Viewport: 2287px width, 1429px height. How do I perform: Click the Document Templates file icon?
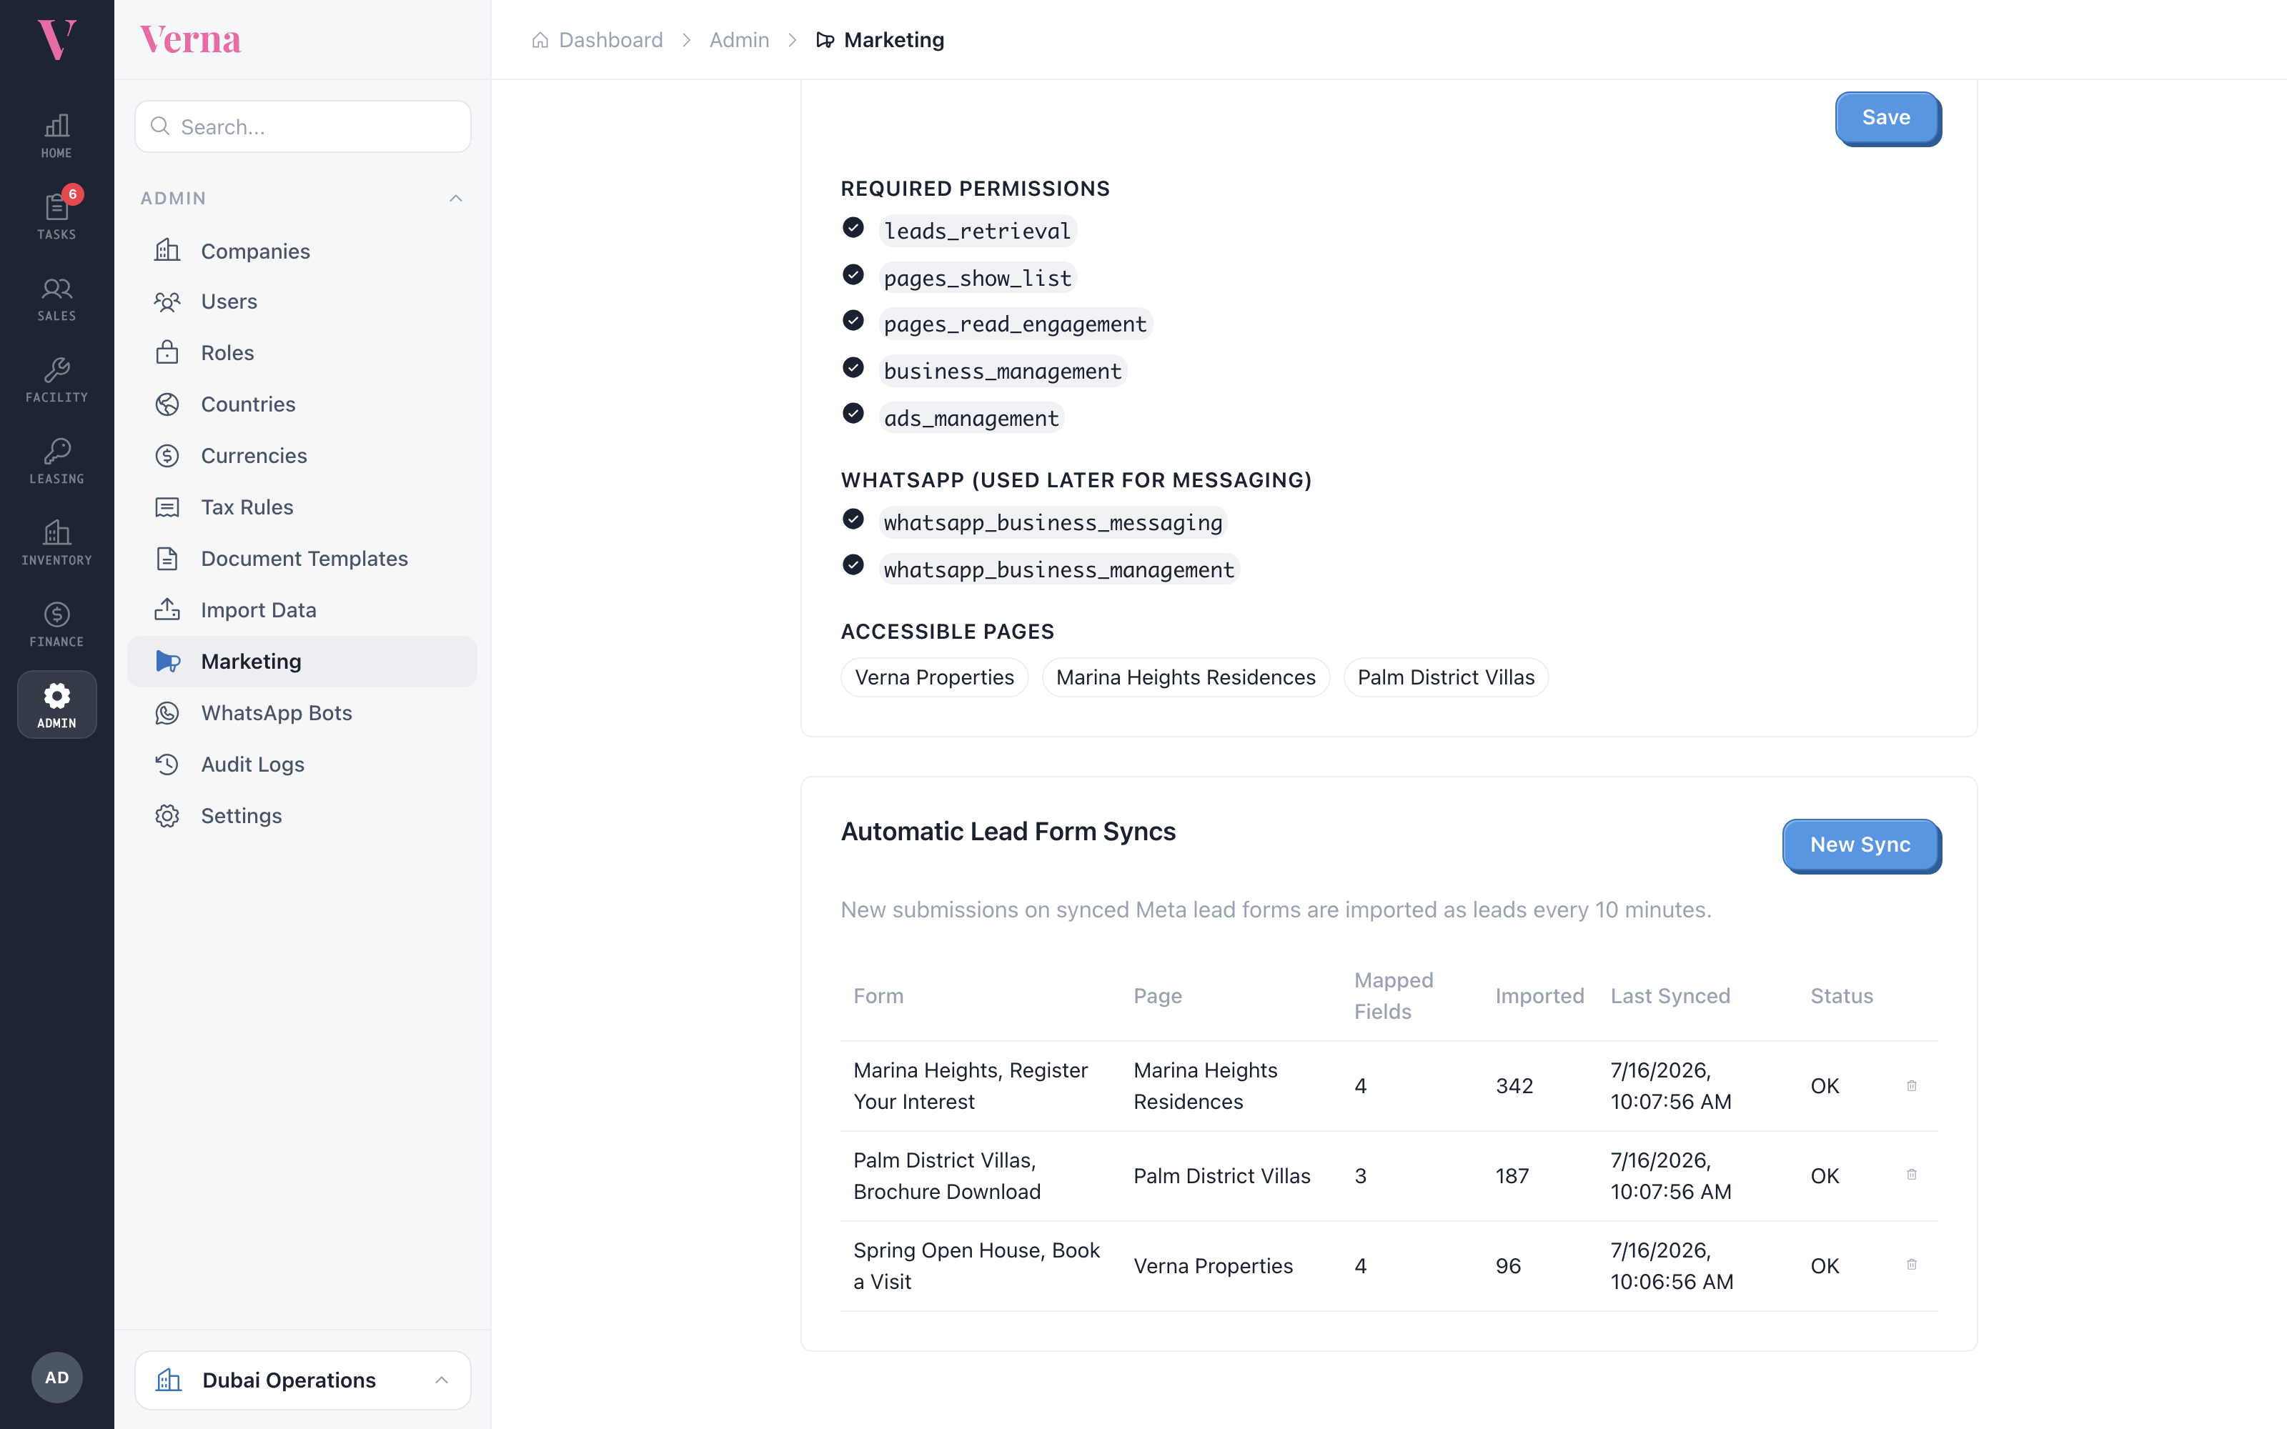tap(167, 559)
